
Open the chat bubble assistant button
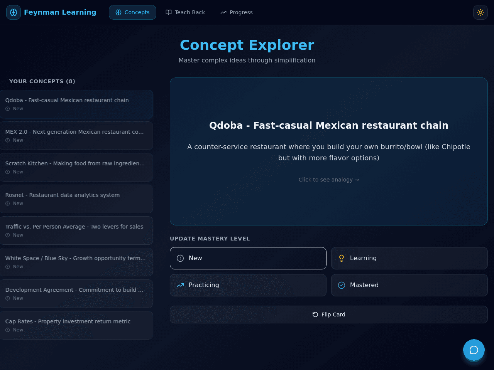(x=474, y=350)
